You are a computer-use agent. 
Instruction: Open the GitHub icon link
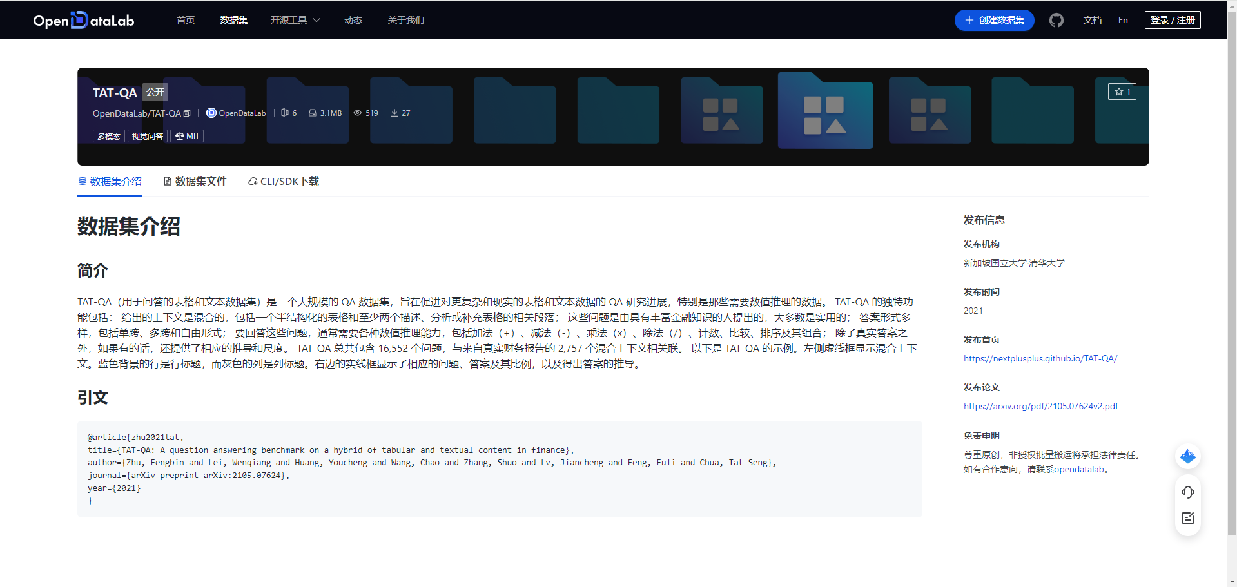point(1056,20)
